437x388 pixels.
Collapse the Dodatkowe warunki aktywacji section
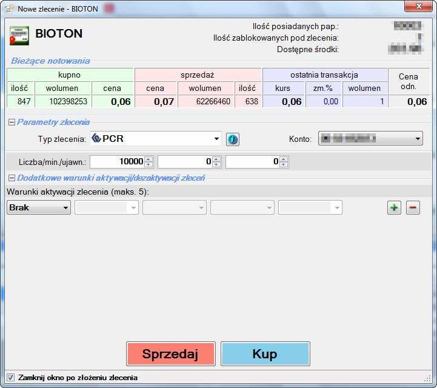coord(12,178)
